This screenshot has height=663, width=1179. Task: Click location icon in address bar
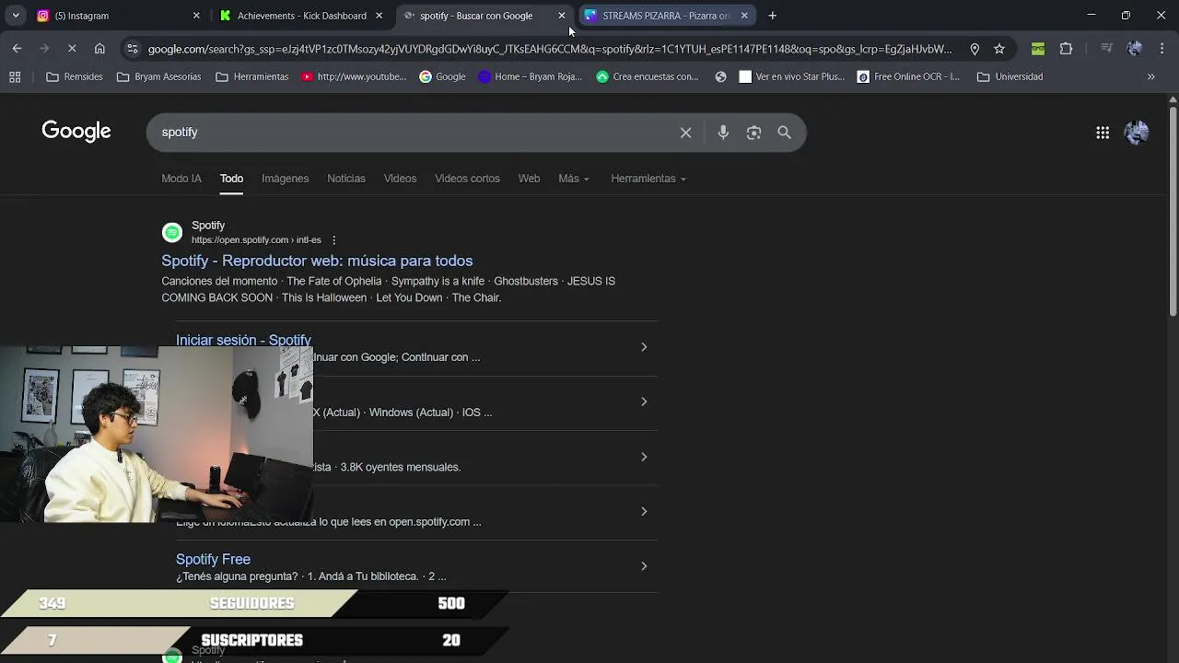pos(975,49)
